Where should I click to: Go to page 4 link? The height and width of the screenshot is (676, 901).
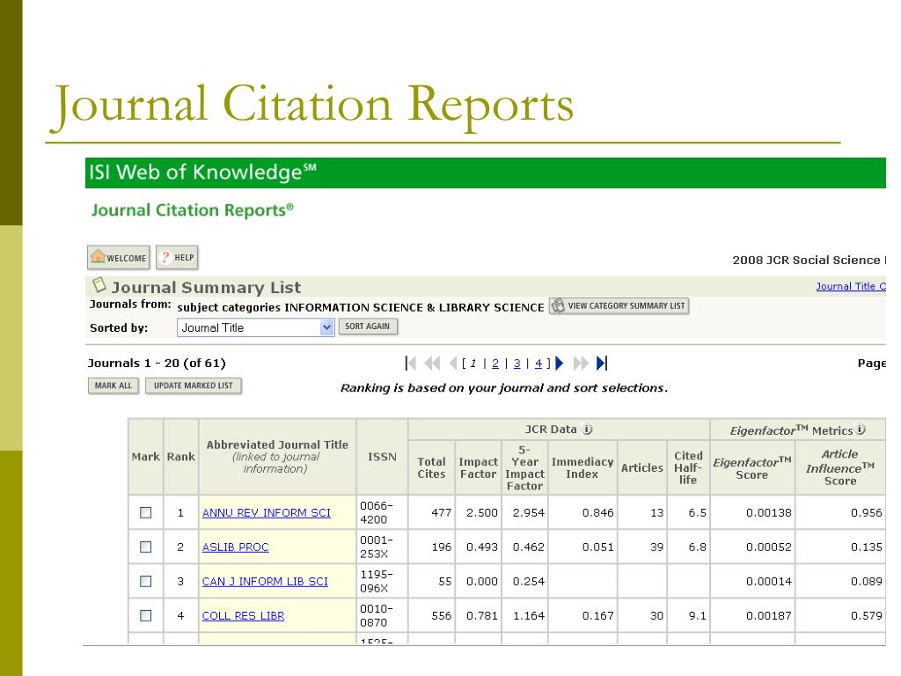click(538, 364)
